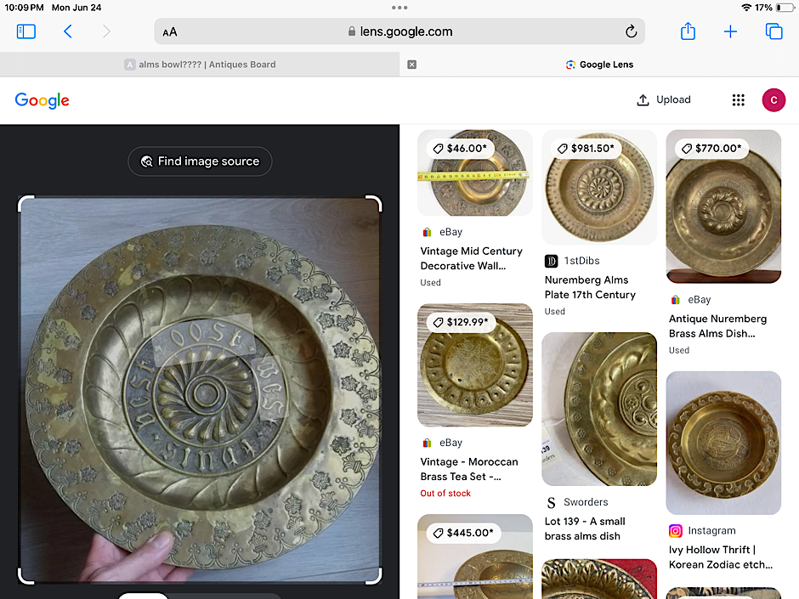Open the $770.00 Nuremberg alms dish thumbnail

[x=723, y=206]
